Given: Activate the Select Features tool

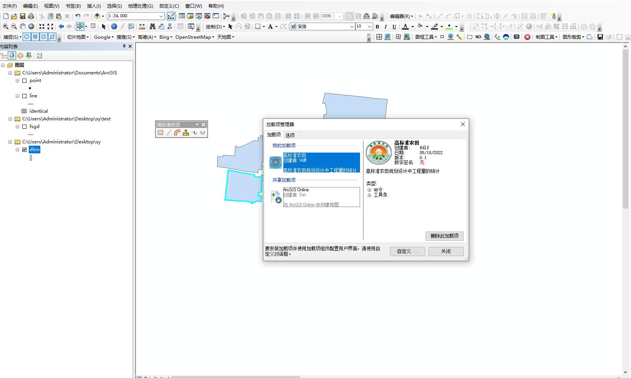Looking at the screenshot, I should click(x=80, y=26).
